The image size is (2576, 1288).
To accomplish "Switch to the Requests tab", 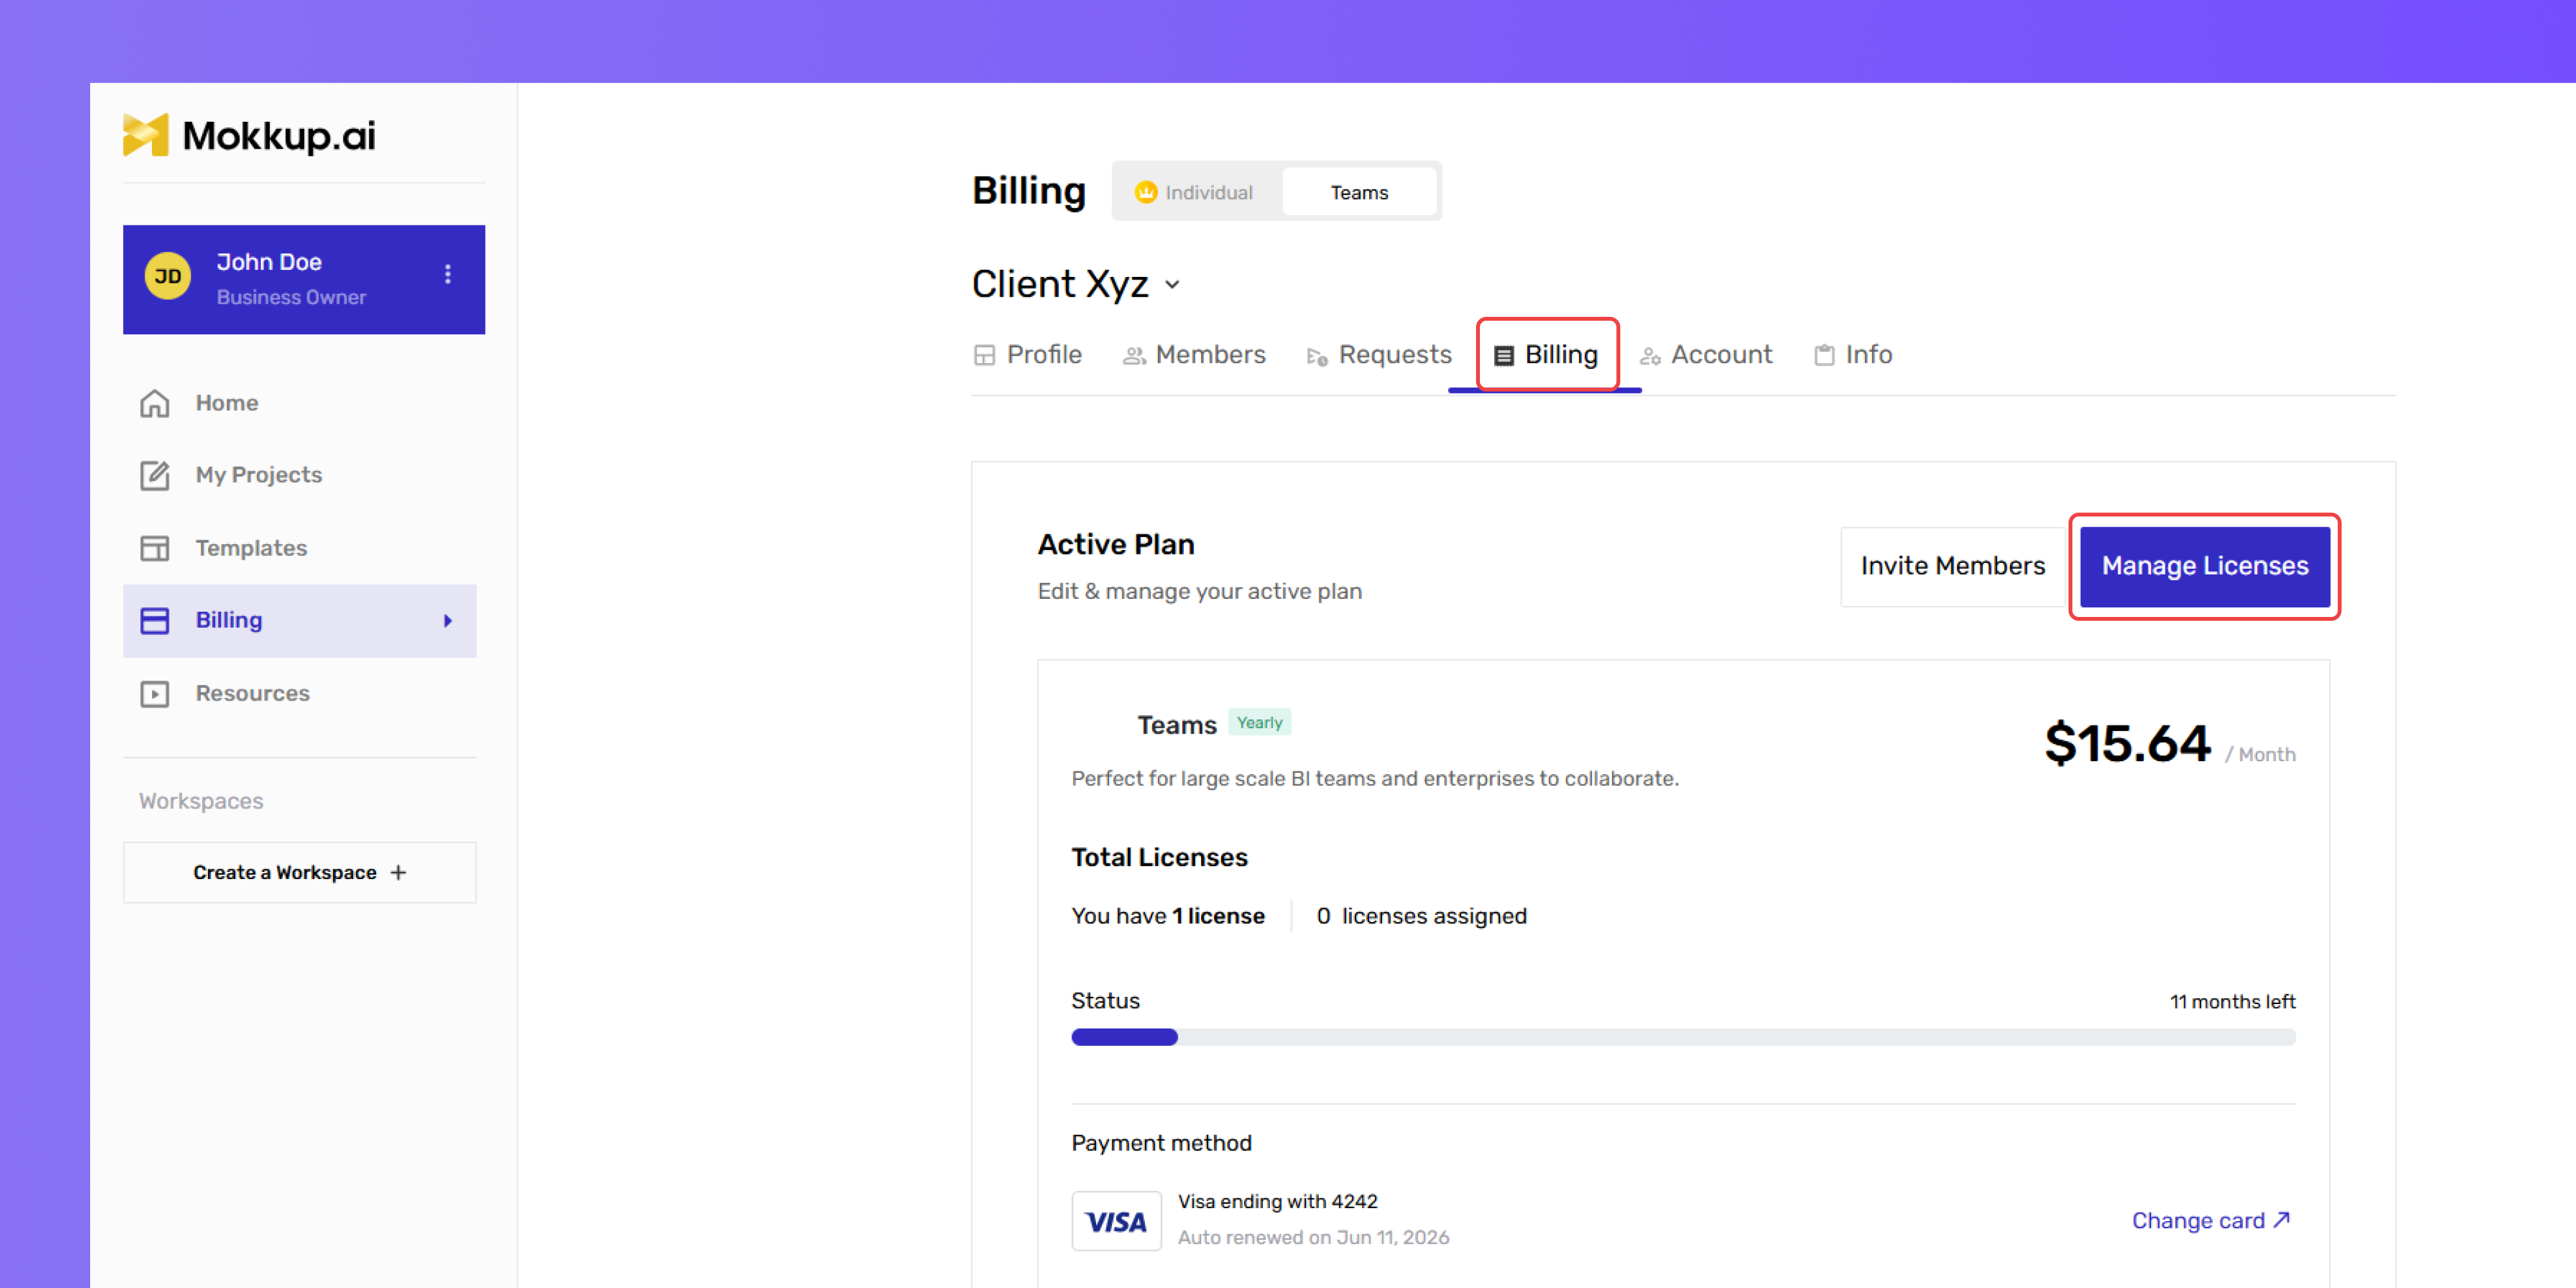I will pos(1378,355).
